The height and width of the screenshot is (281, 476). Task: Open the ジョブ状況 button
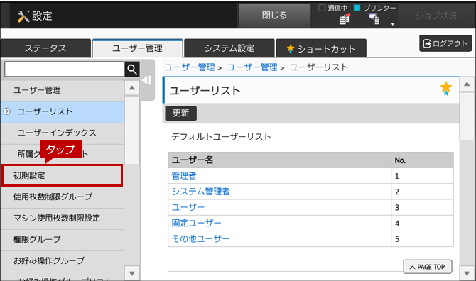pyautogui.click(x=436, y=16)
